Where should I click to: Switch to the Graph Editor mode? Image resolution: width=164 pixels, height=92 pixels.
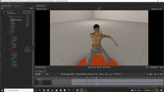(42, 74)
